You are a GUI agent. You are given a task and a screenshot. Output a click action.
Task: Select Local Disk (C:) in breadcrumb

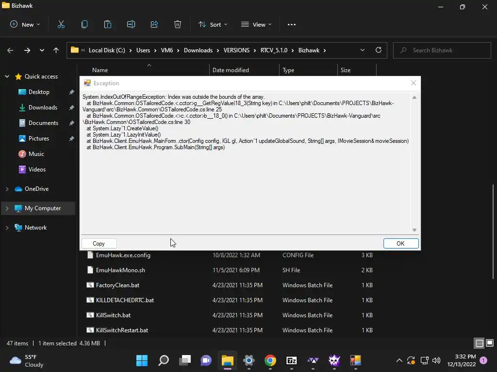coord(107,50)
